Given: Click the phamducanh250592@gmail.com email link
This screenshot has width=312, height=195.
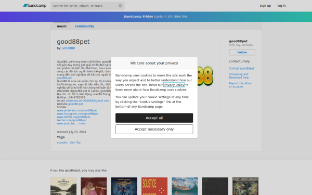Looking at the screenshot, I should click(x=88, y=101).
